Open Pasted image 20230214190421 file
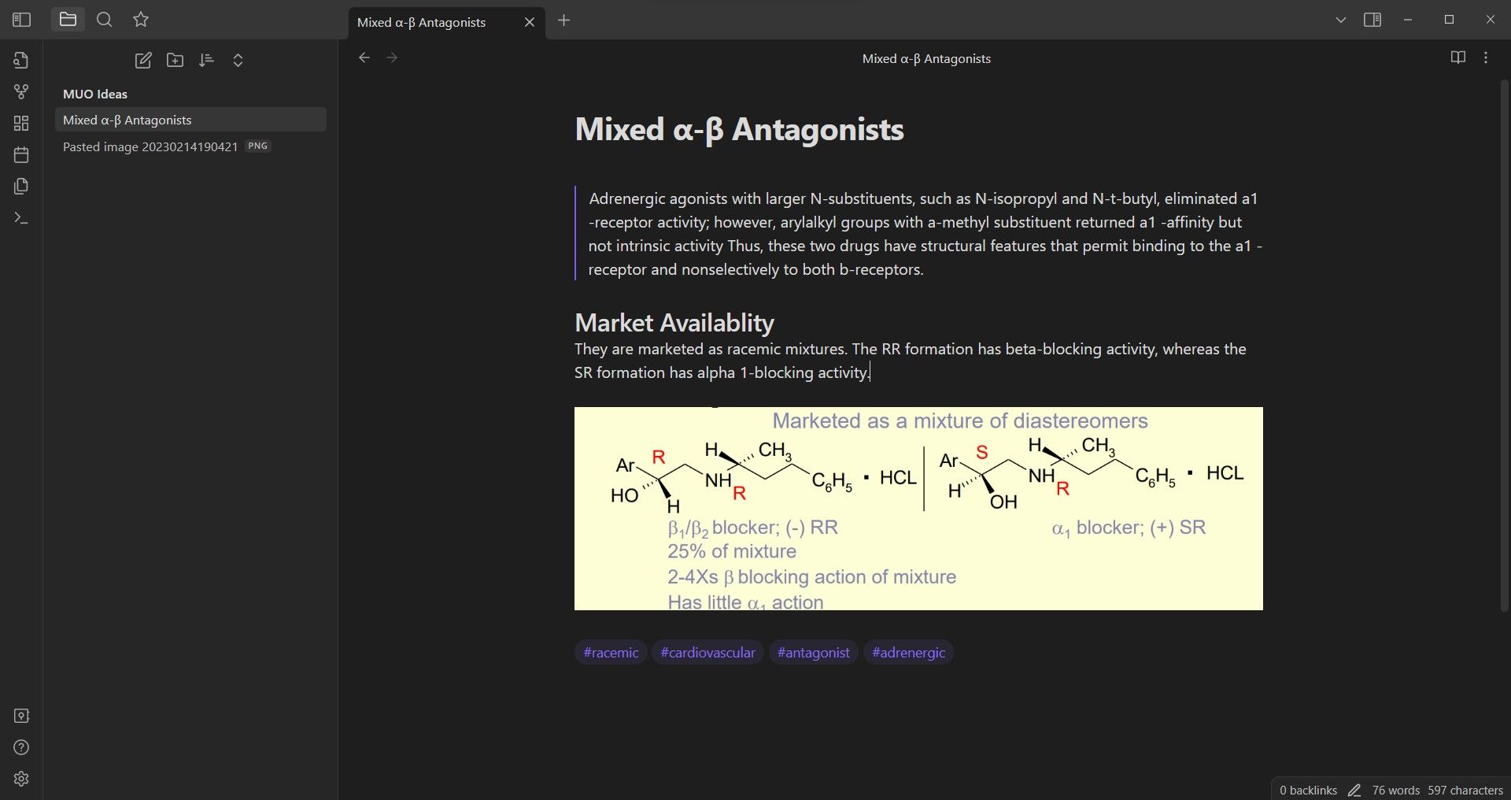The height and width of the screenshot is (800, 1511). pos(150,146)
